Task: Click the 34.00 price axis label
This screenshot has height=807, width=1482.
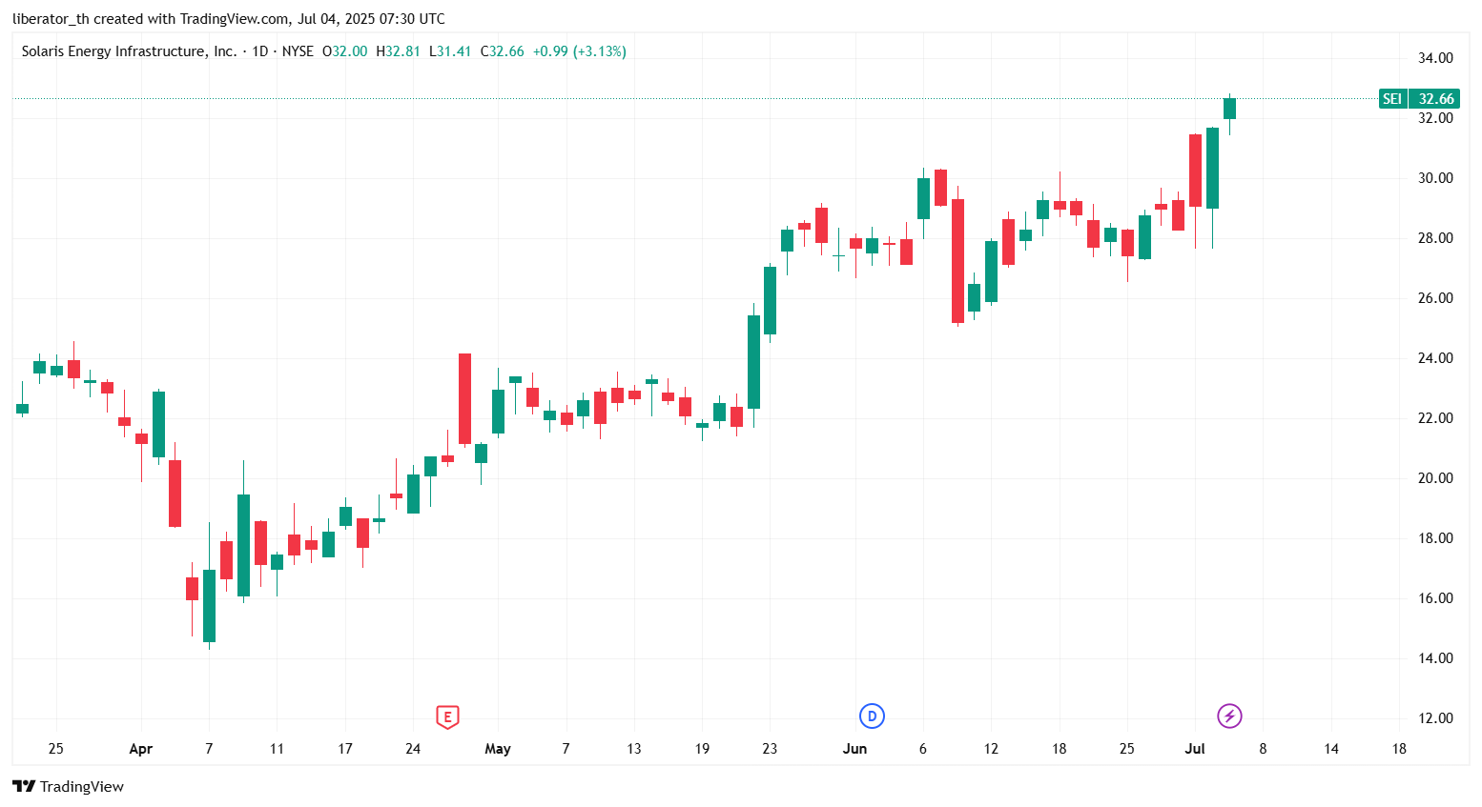Action: click(1435, 58)
